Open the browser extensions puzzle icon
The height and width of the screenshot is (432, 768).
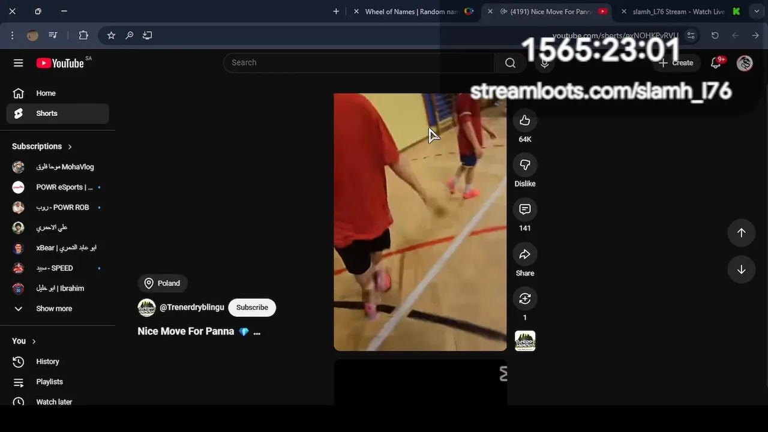coord(83,35)
